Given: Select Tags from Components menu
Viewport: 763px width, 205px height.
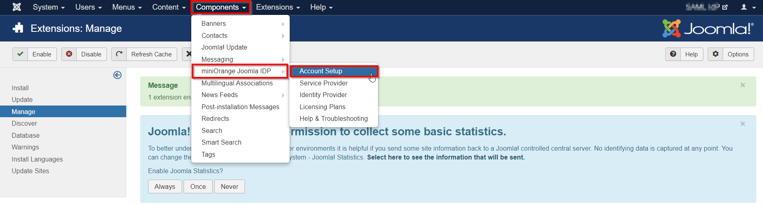Looking at the screenshot, I should point(240,154).
